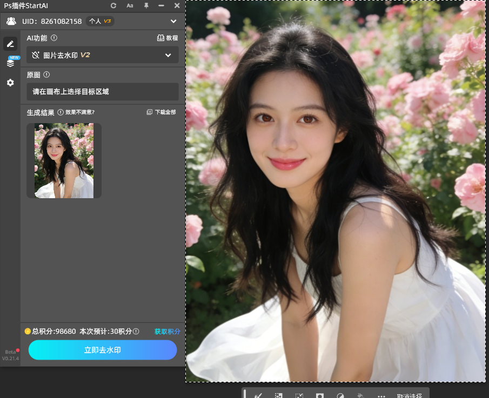
Task: Click the info icon next to 本次预计 积分
Action: point(136,332)
